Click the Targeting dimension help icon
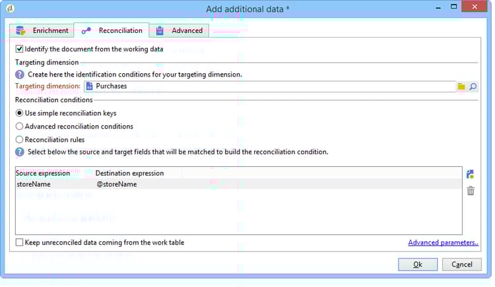 (20, 75)
